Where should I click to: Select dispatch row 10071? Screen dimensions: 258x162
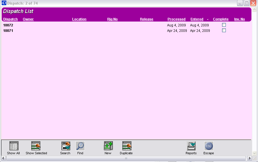pyautogui.click(x=8, y=31)
